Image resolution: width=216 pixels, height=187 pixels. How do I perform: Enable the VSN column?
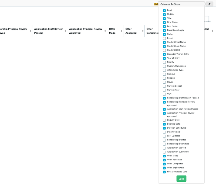[x=164, y=94]
